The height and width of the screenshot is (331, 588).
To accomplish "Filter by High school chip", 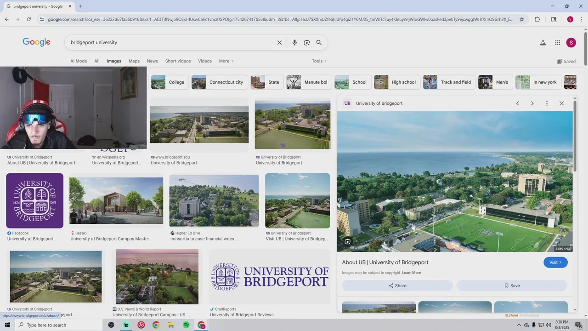I will (397, 82).
